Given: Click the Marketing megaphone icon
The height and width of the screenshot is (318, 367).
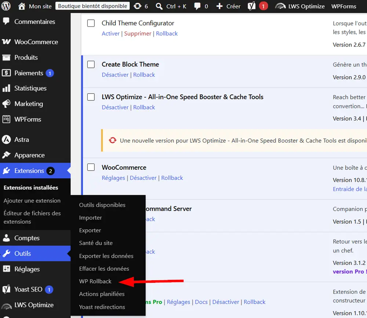Looking at the screenshot, I should coord(6,104).
